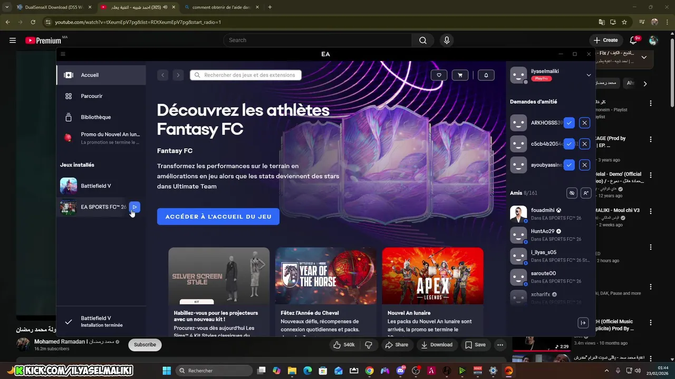The width and height of the screenshot is (675, 379).
Task: Open a new Chrome tab
Action: 270,7
